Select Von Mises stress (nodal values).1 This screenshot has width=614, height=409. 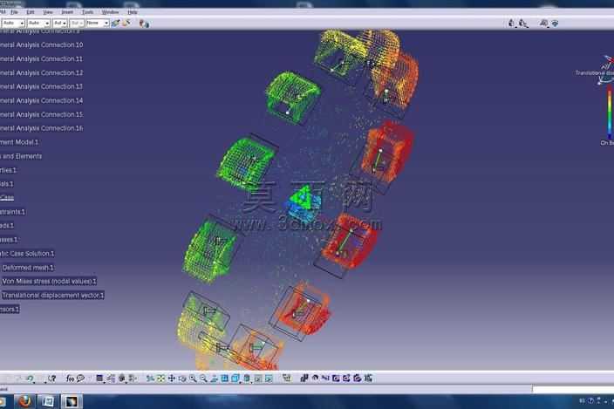pyautogui.click(x=49, y=282)
